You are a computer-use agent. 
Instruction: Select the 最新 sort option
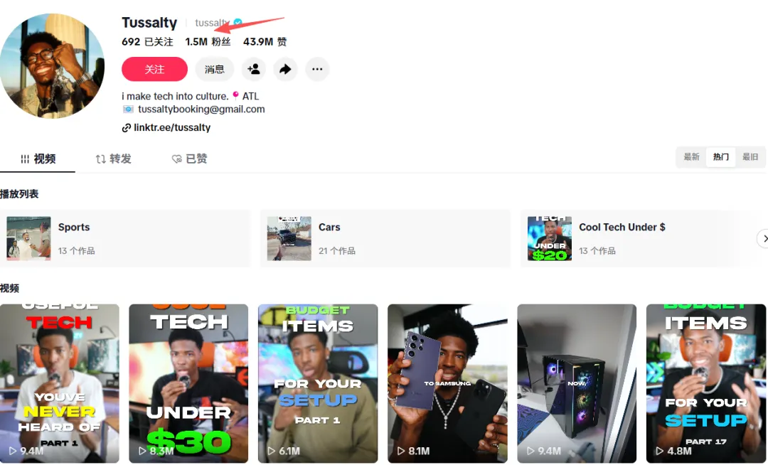[692, 157]
